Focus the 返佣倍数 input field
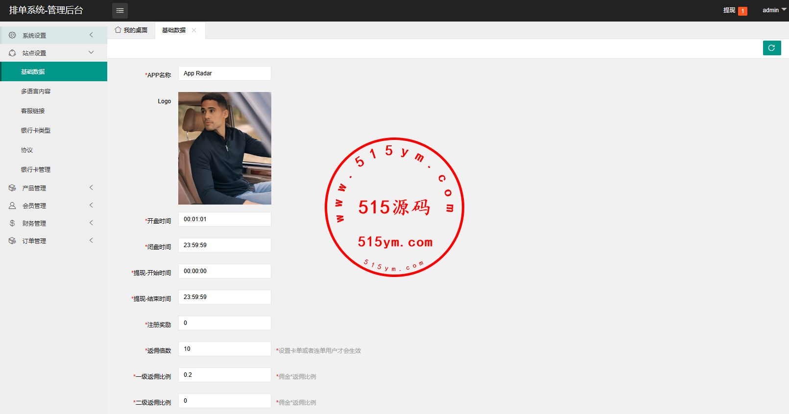789x414 pixels. (225, 349)
